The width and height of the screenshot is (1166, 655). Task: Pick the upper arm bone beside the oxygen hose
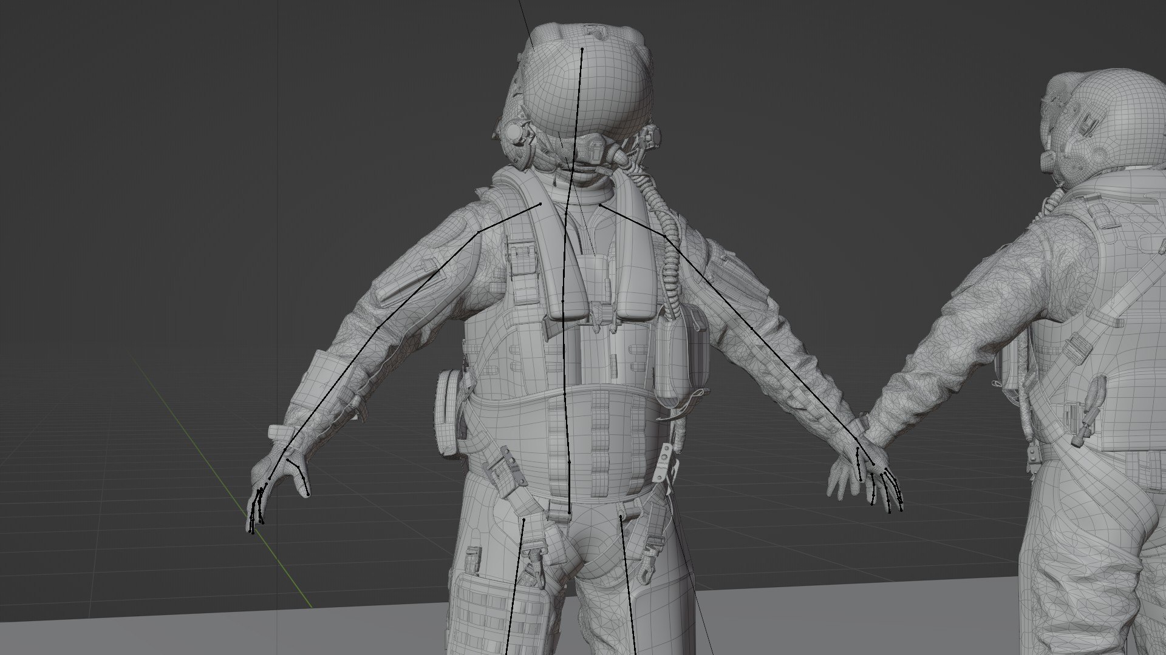pos(708,282)
